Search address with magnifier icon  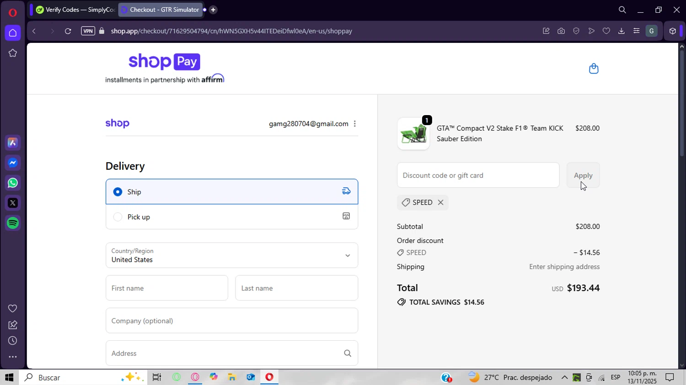point(348,353)
